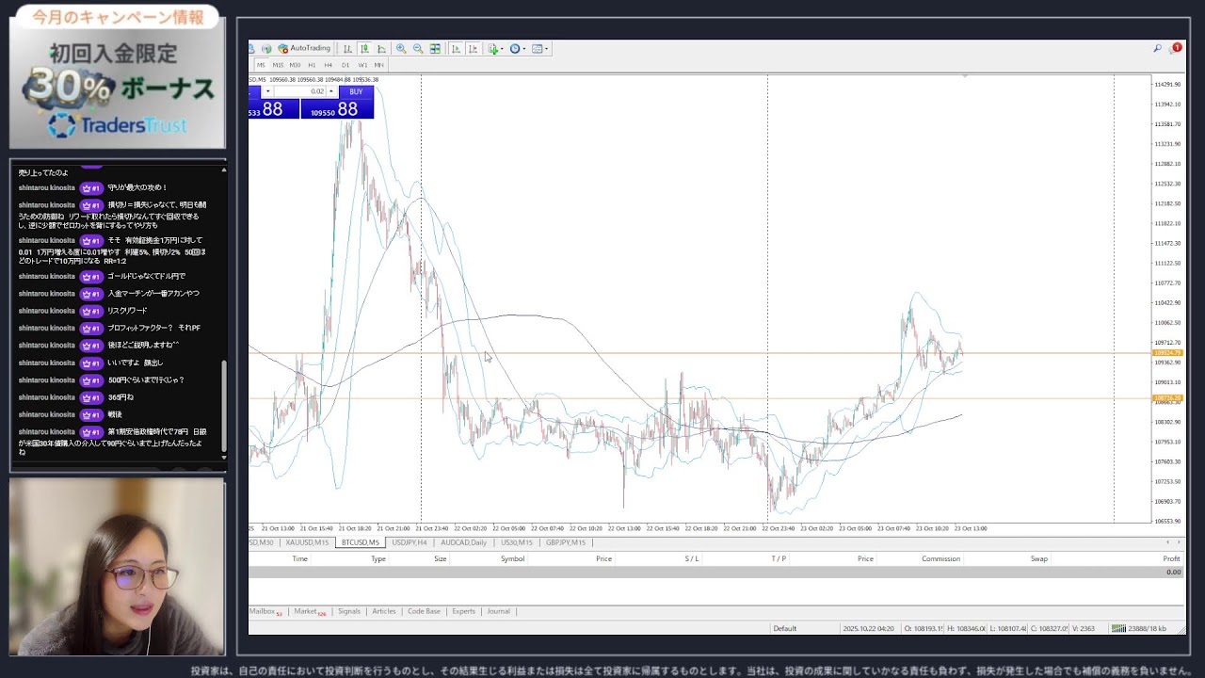Viewport: 1205px width, 678px height.
Task: Zoom out of the chart
Action: [x=418, y=49]
